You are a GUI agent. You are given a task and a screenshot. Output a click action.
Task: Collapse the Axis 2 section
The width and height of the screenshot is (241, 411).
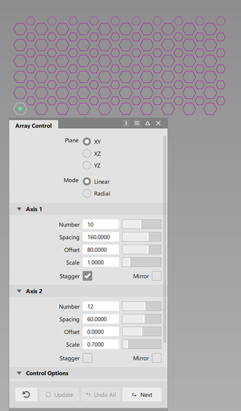point(19,291)
